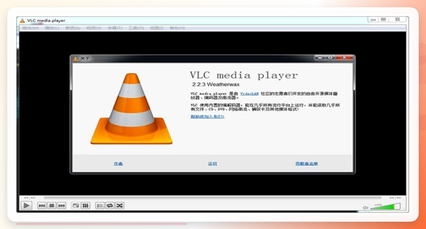Skip to next media track

(x=62, y=205)
